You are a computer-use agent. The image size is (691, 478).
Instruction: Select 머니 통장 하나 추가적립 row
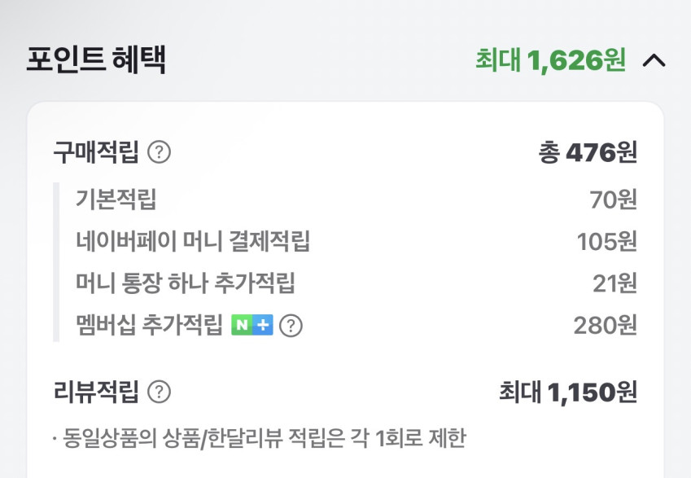click(x=185, y=283)
